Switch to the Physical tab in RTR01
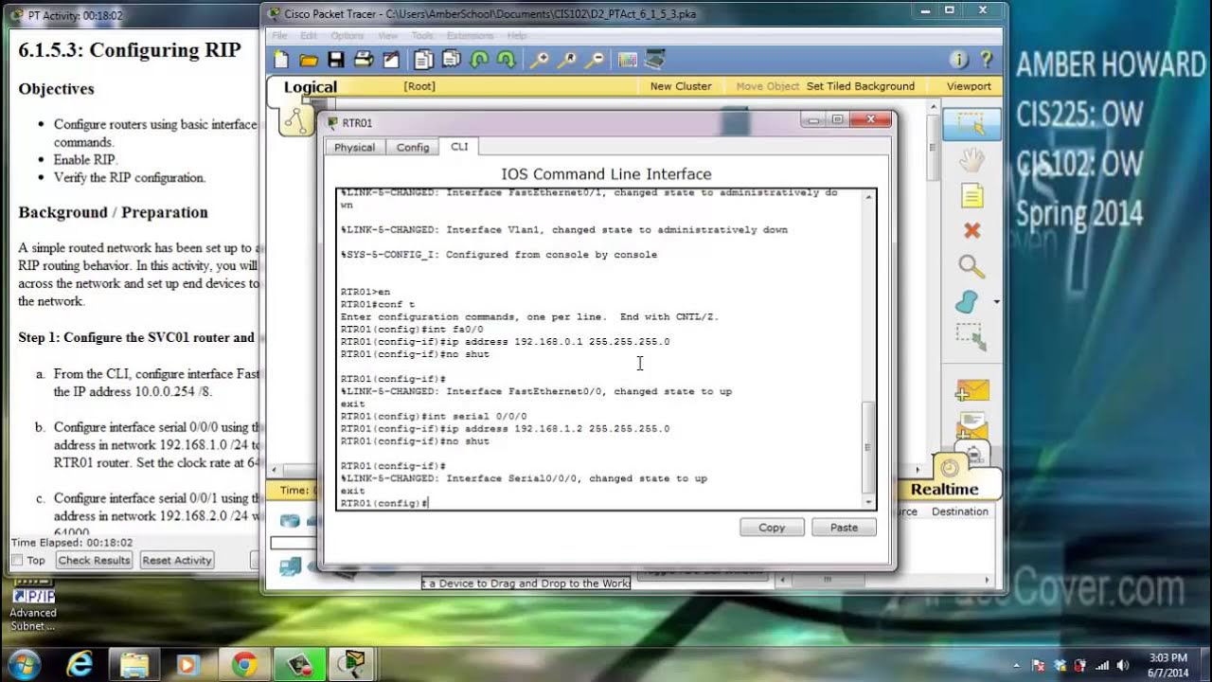Viewport: 1212px width, 682px height. click(x=354, y=147)
